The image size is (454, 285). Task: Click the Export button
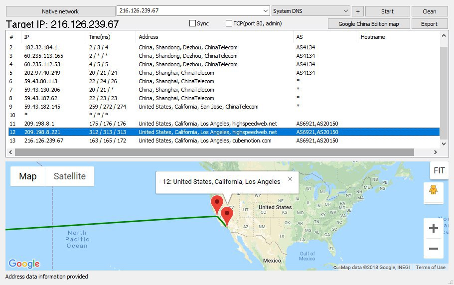[x=429, y=23]
